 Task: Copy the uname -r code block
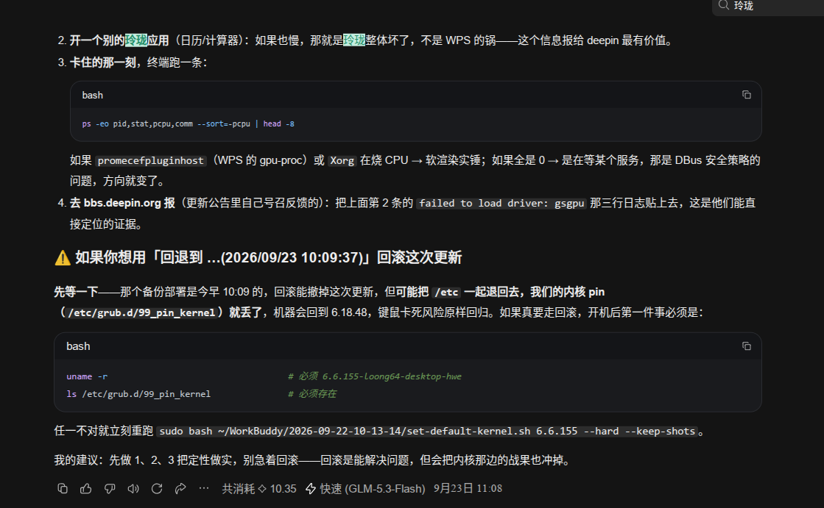[746, 346]
